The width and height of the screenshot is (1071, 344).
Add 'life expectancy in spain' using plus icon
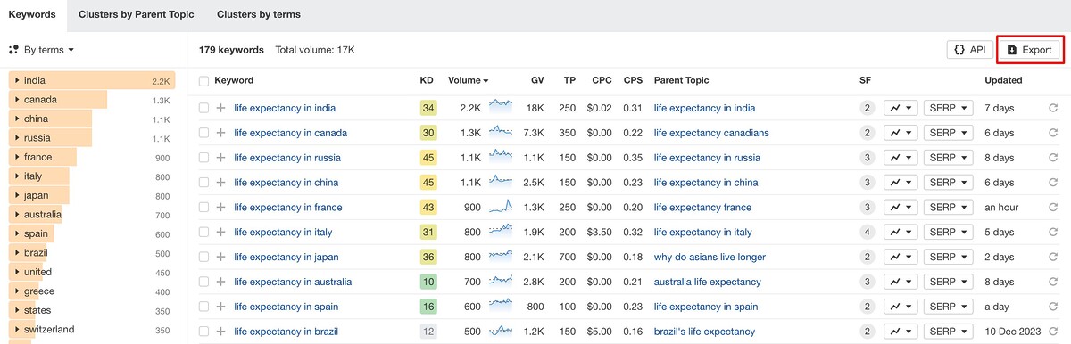[x=220, y=307]
